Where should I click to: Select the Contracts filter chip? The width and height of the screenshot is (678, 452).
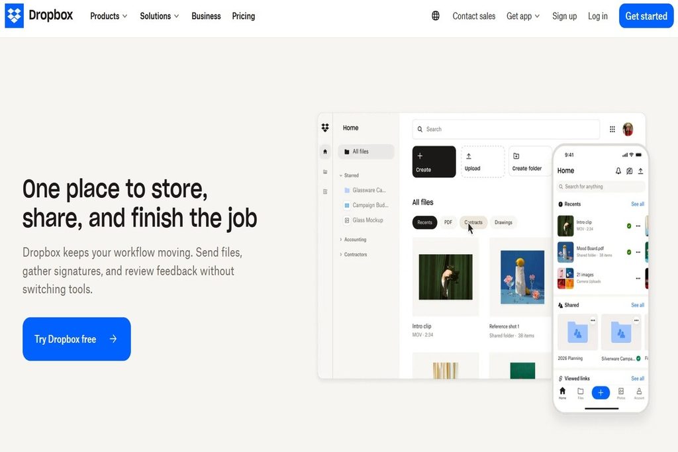click(x=473, y=222)
